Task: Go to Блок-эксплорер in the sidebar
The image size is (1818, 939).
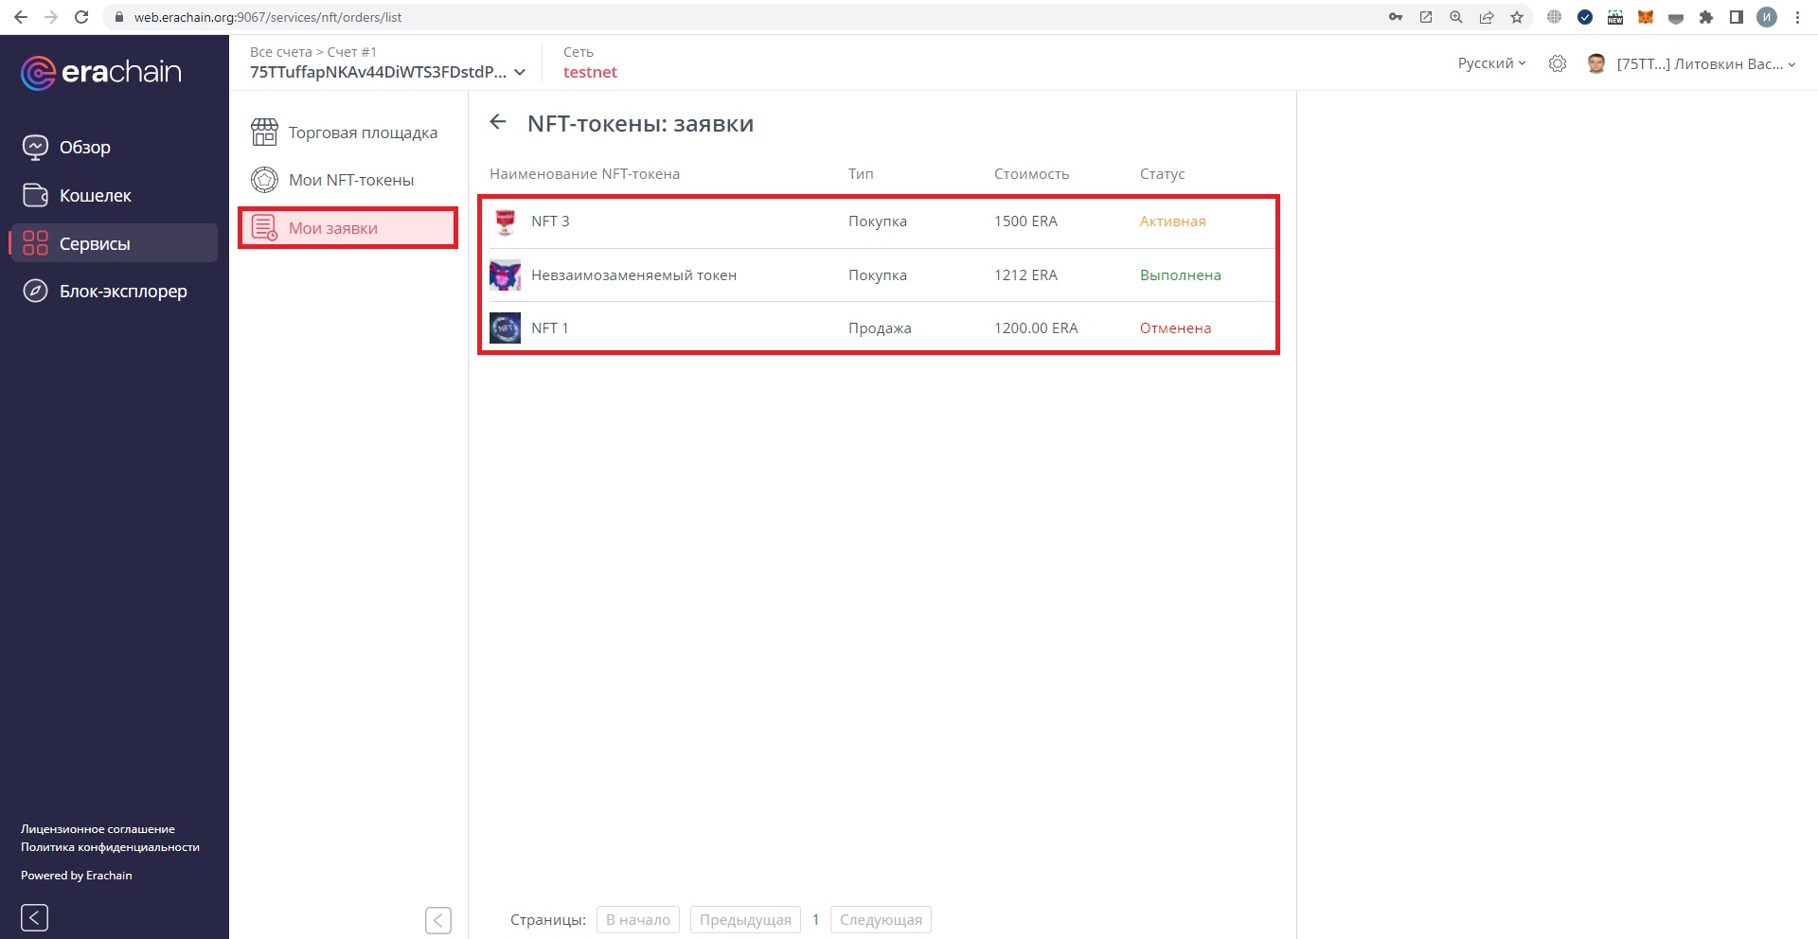Action: [x=122, y=292]
